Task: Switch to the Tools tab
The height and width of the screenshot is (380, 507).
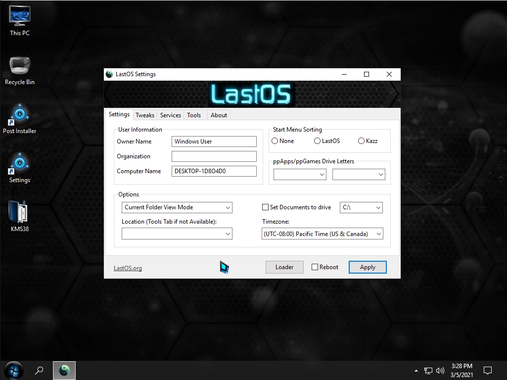Action: (x=194, y=115)
